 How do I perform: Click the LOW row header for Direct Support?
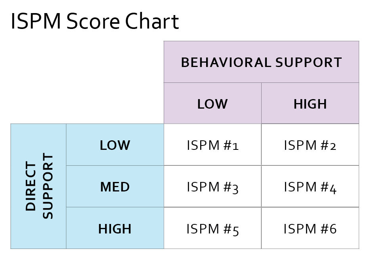115,145
